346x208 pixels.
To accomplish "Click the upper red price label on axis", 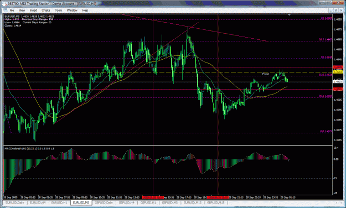I will tap(338, 67).
